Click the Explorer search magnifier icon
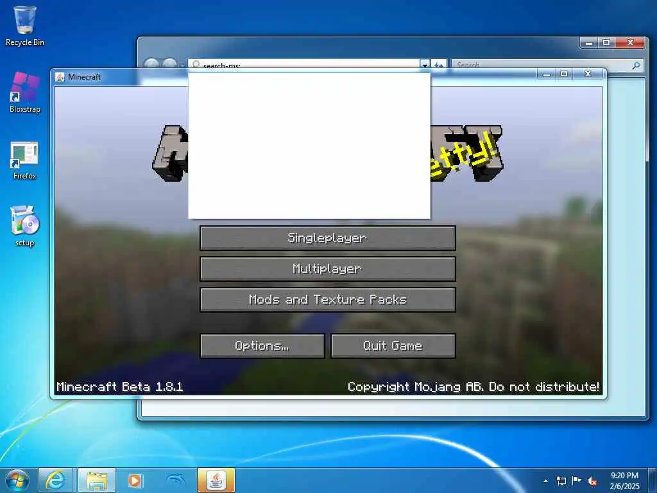The width and height of the screenshot is (657, 493). point(636,65)
